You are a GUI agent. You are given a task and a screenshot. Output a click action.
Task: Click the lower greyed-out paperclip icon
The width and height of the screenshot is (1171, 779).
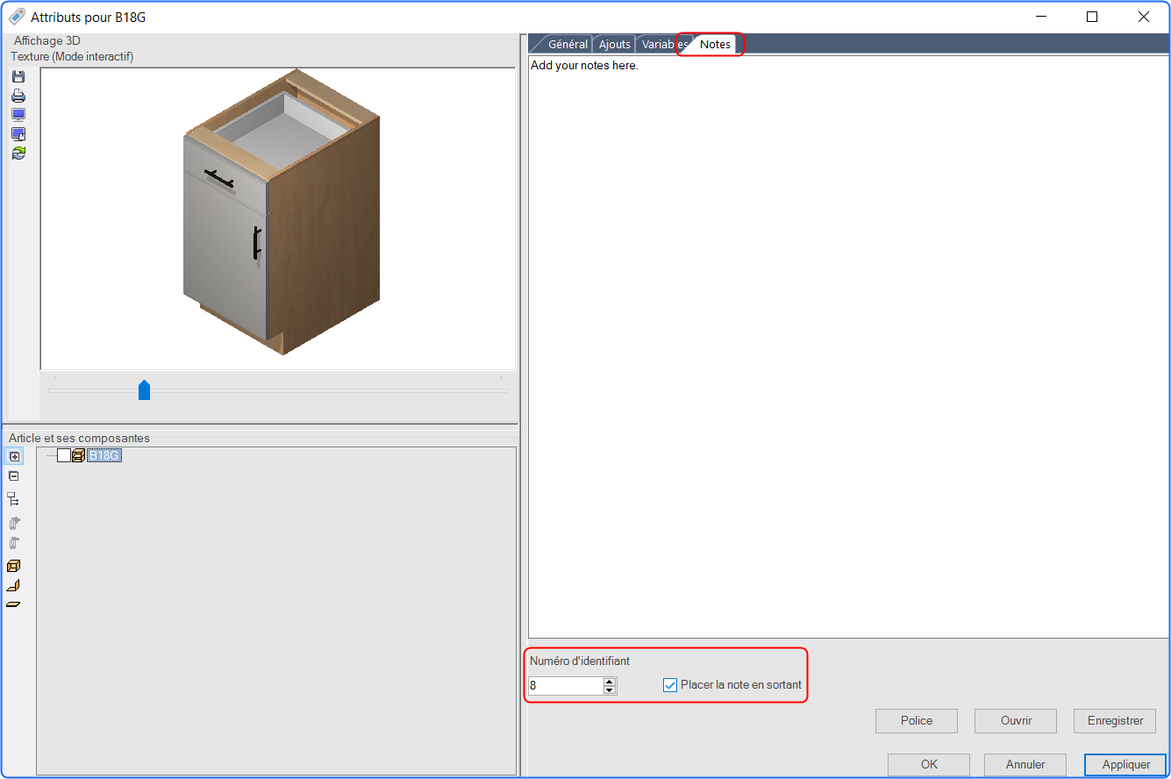pos(14,542)
